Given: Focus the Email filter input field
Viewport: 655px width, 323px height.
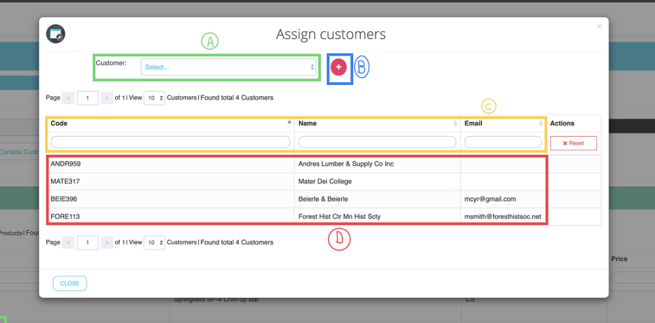Looking at the screenshot, I should point(503,142).
